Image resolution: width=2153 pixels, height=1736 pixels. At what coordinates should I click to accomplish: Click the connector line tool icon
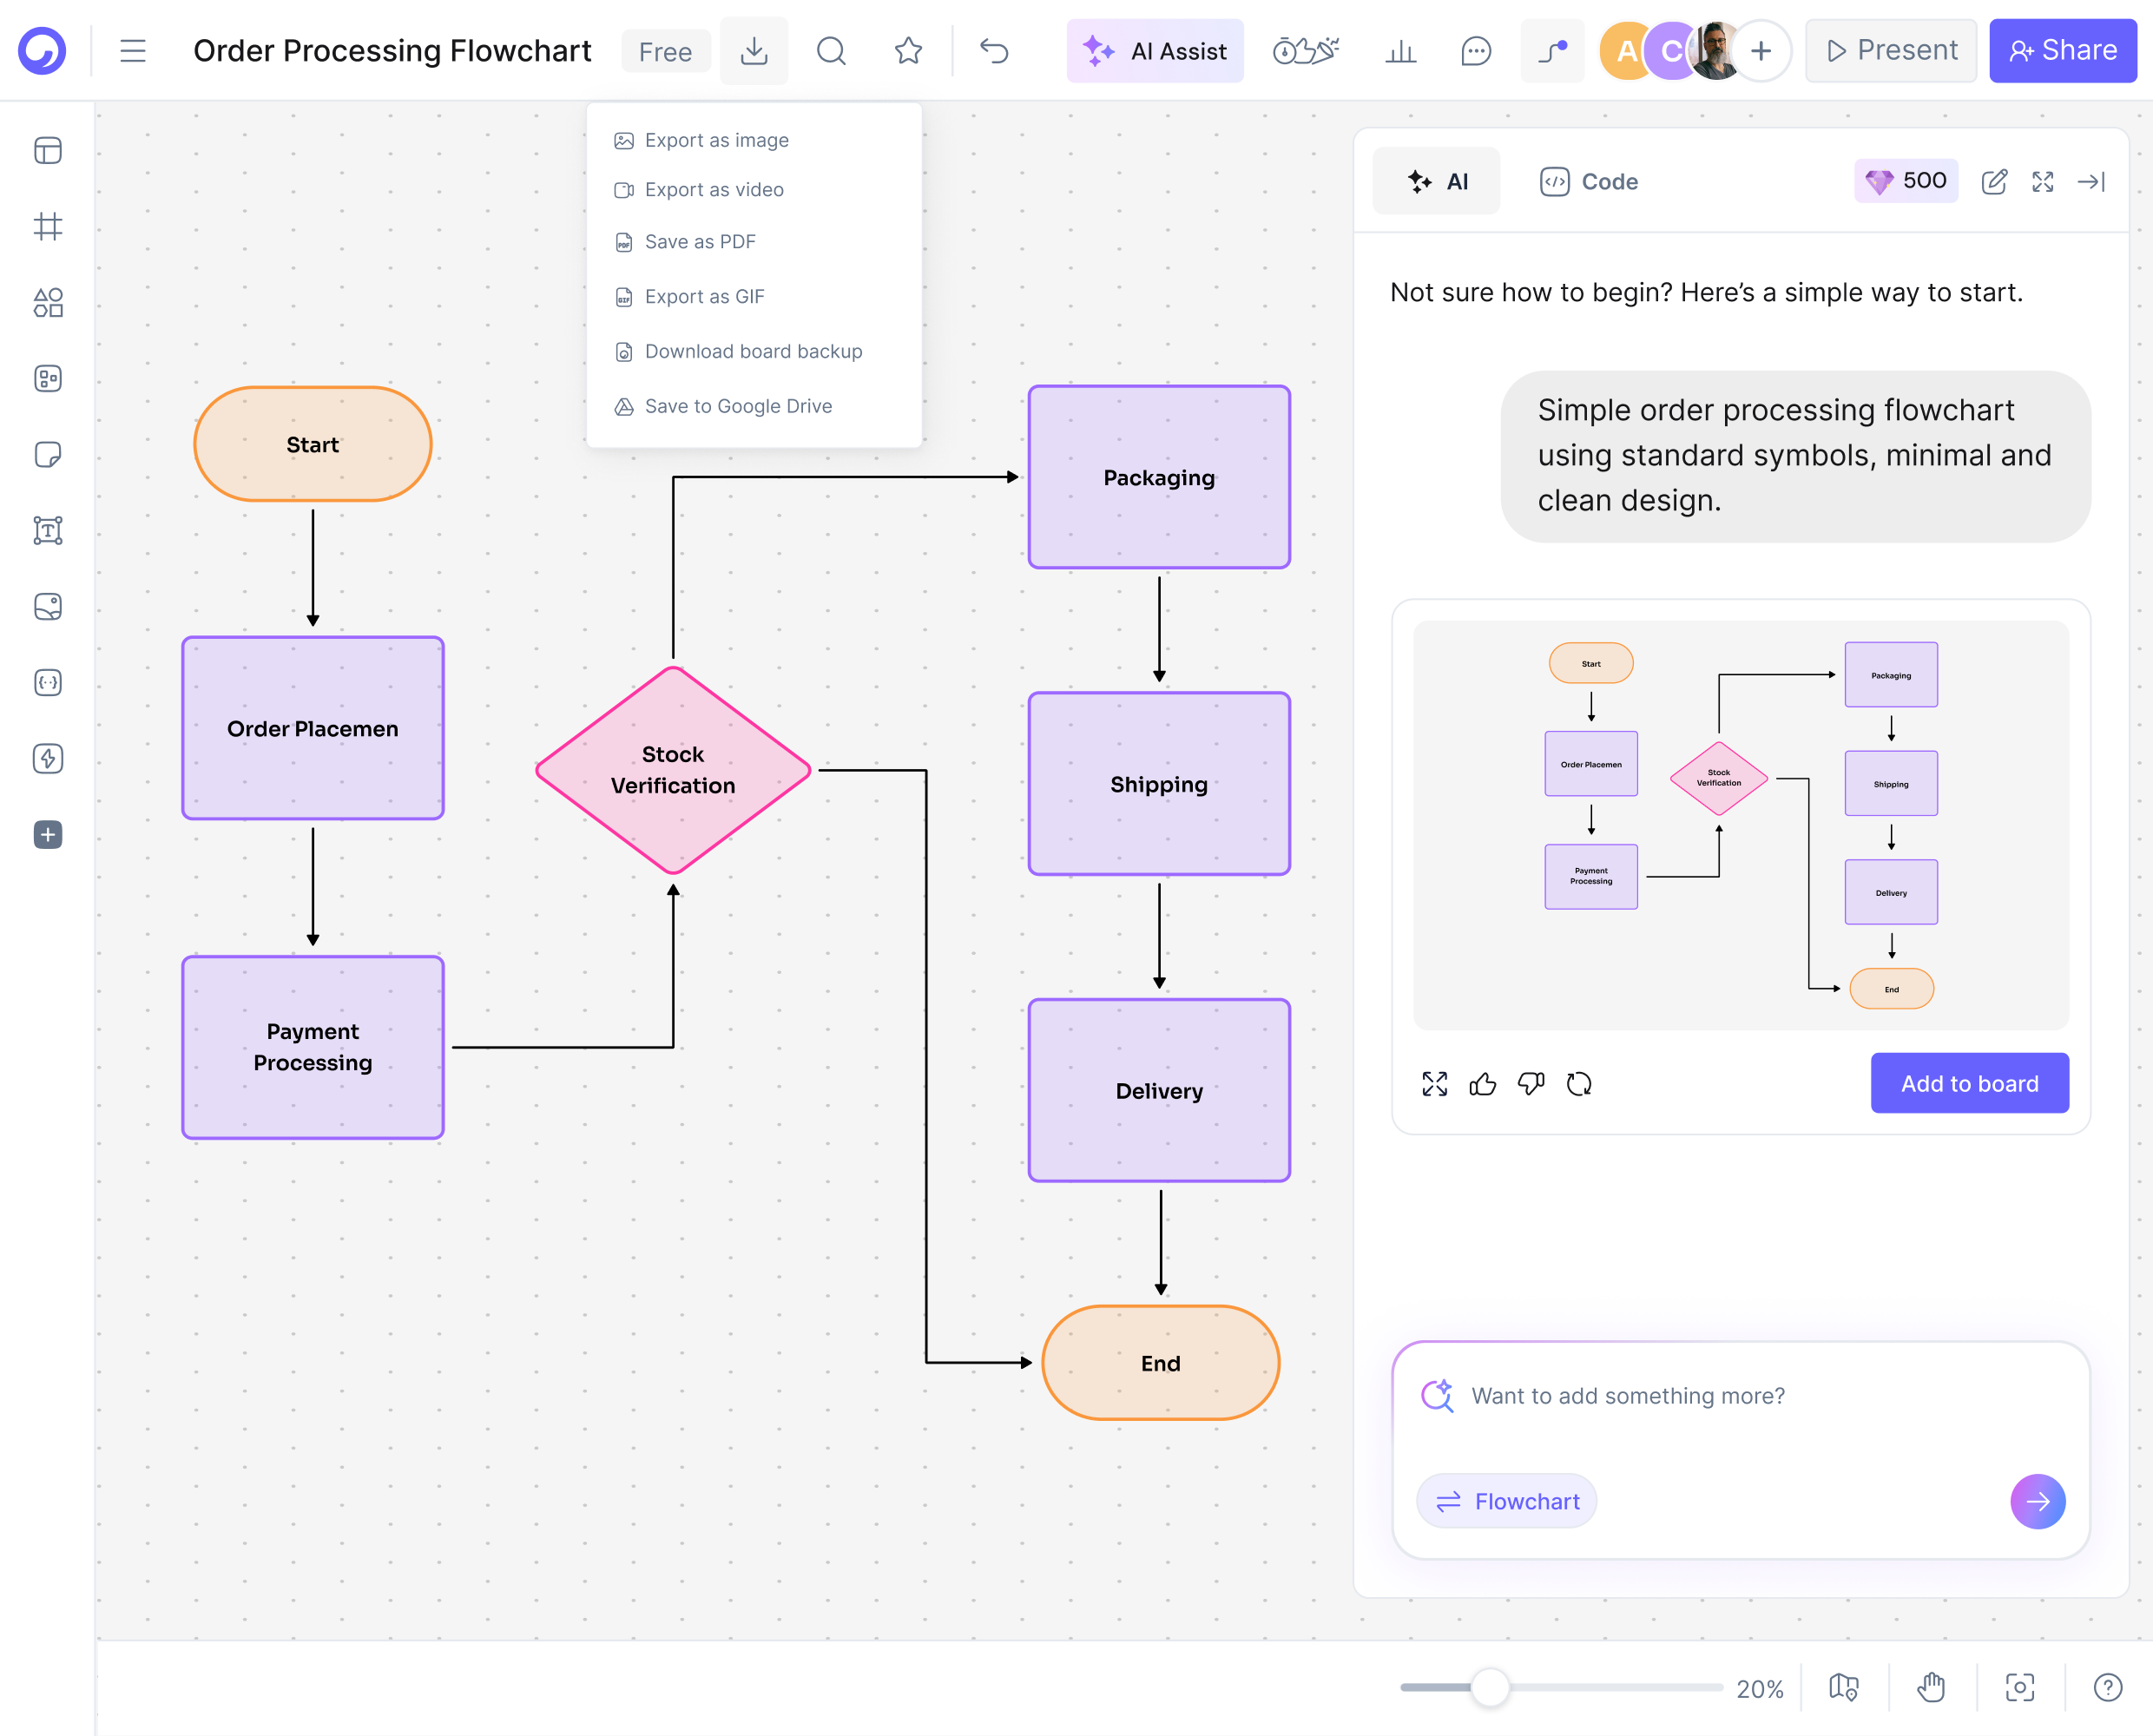[1553, 50]
